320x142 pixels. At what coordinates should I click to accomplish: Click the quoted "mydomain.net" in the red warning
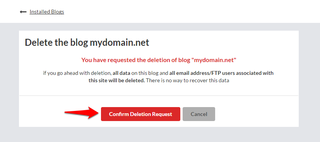[214, 60]
